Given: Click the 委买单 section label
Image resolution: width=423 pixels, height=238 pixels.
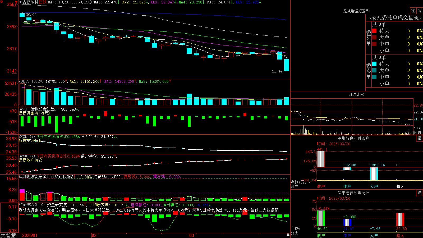Looking at the screenshot, I should coord(369,38).
